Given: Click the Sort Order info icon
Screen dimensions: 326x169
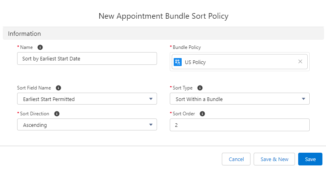Looking at the screenshot, I should 202,114.
